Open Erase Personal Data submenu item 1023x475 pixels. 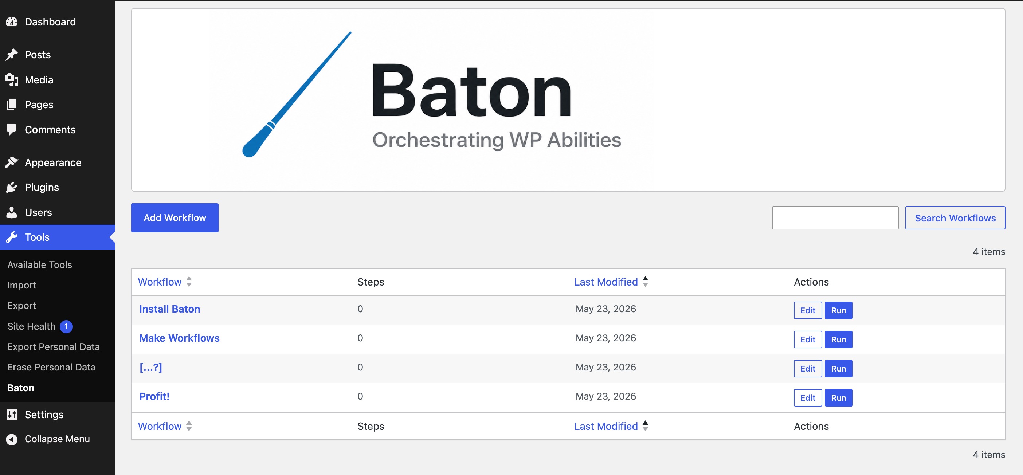point(52,367)
